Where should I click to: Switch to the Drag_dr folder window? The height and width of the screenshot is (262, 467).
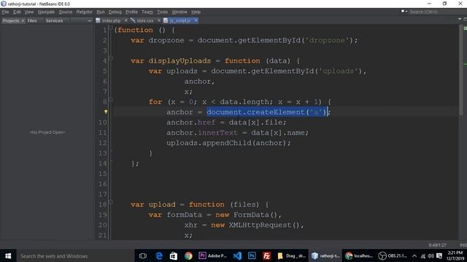point(292,255)
